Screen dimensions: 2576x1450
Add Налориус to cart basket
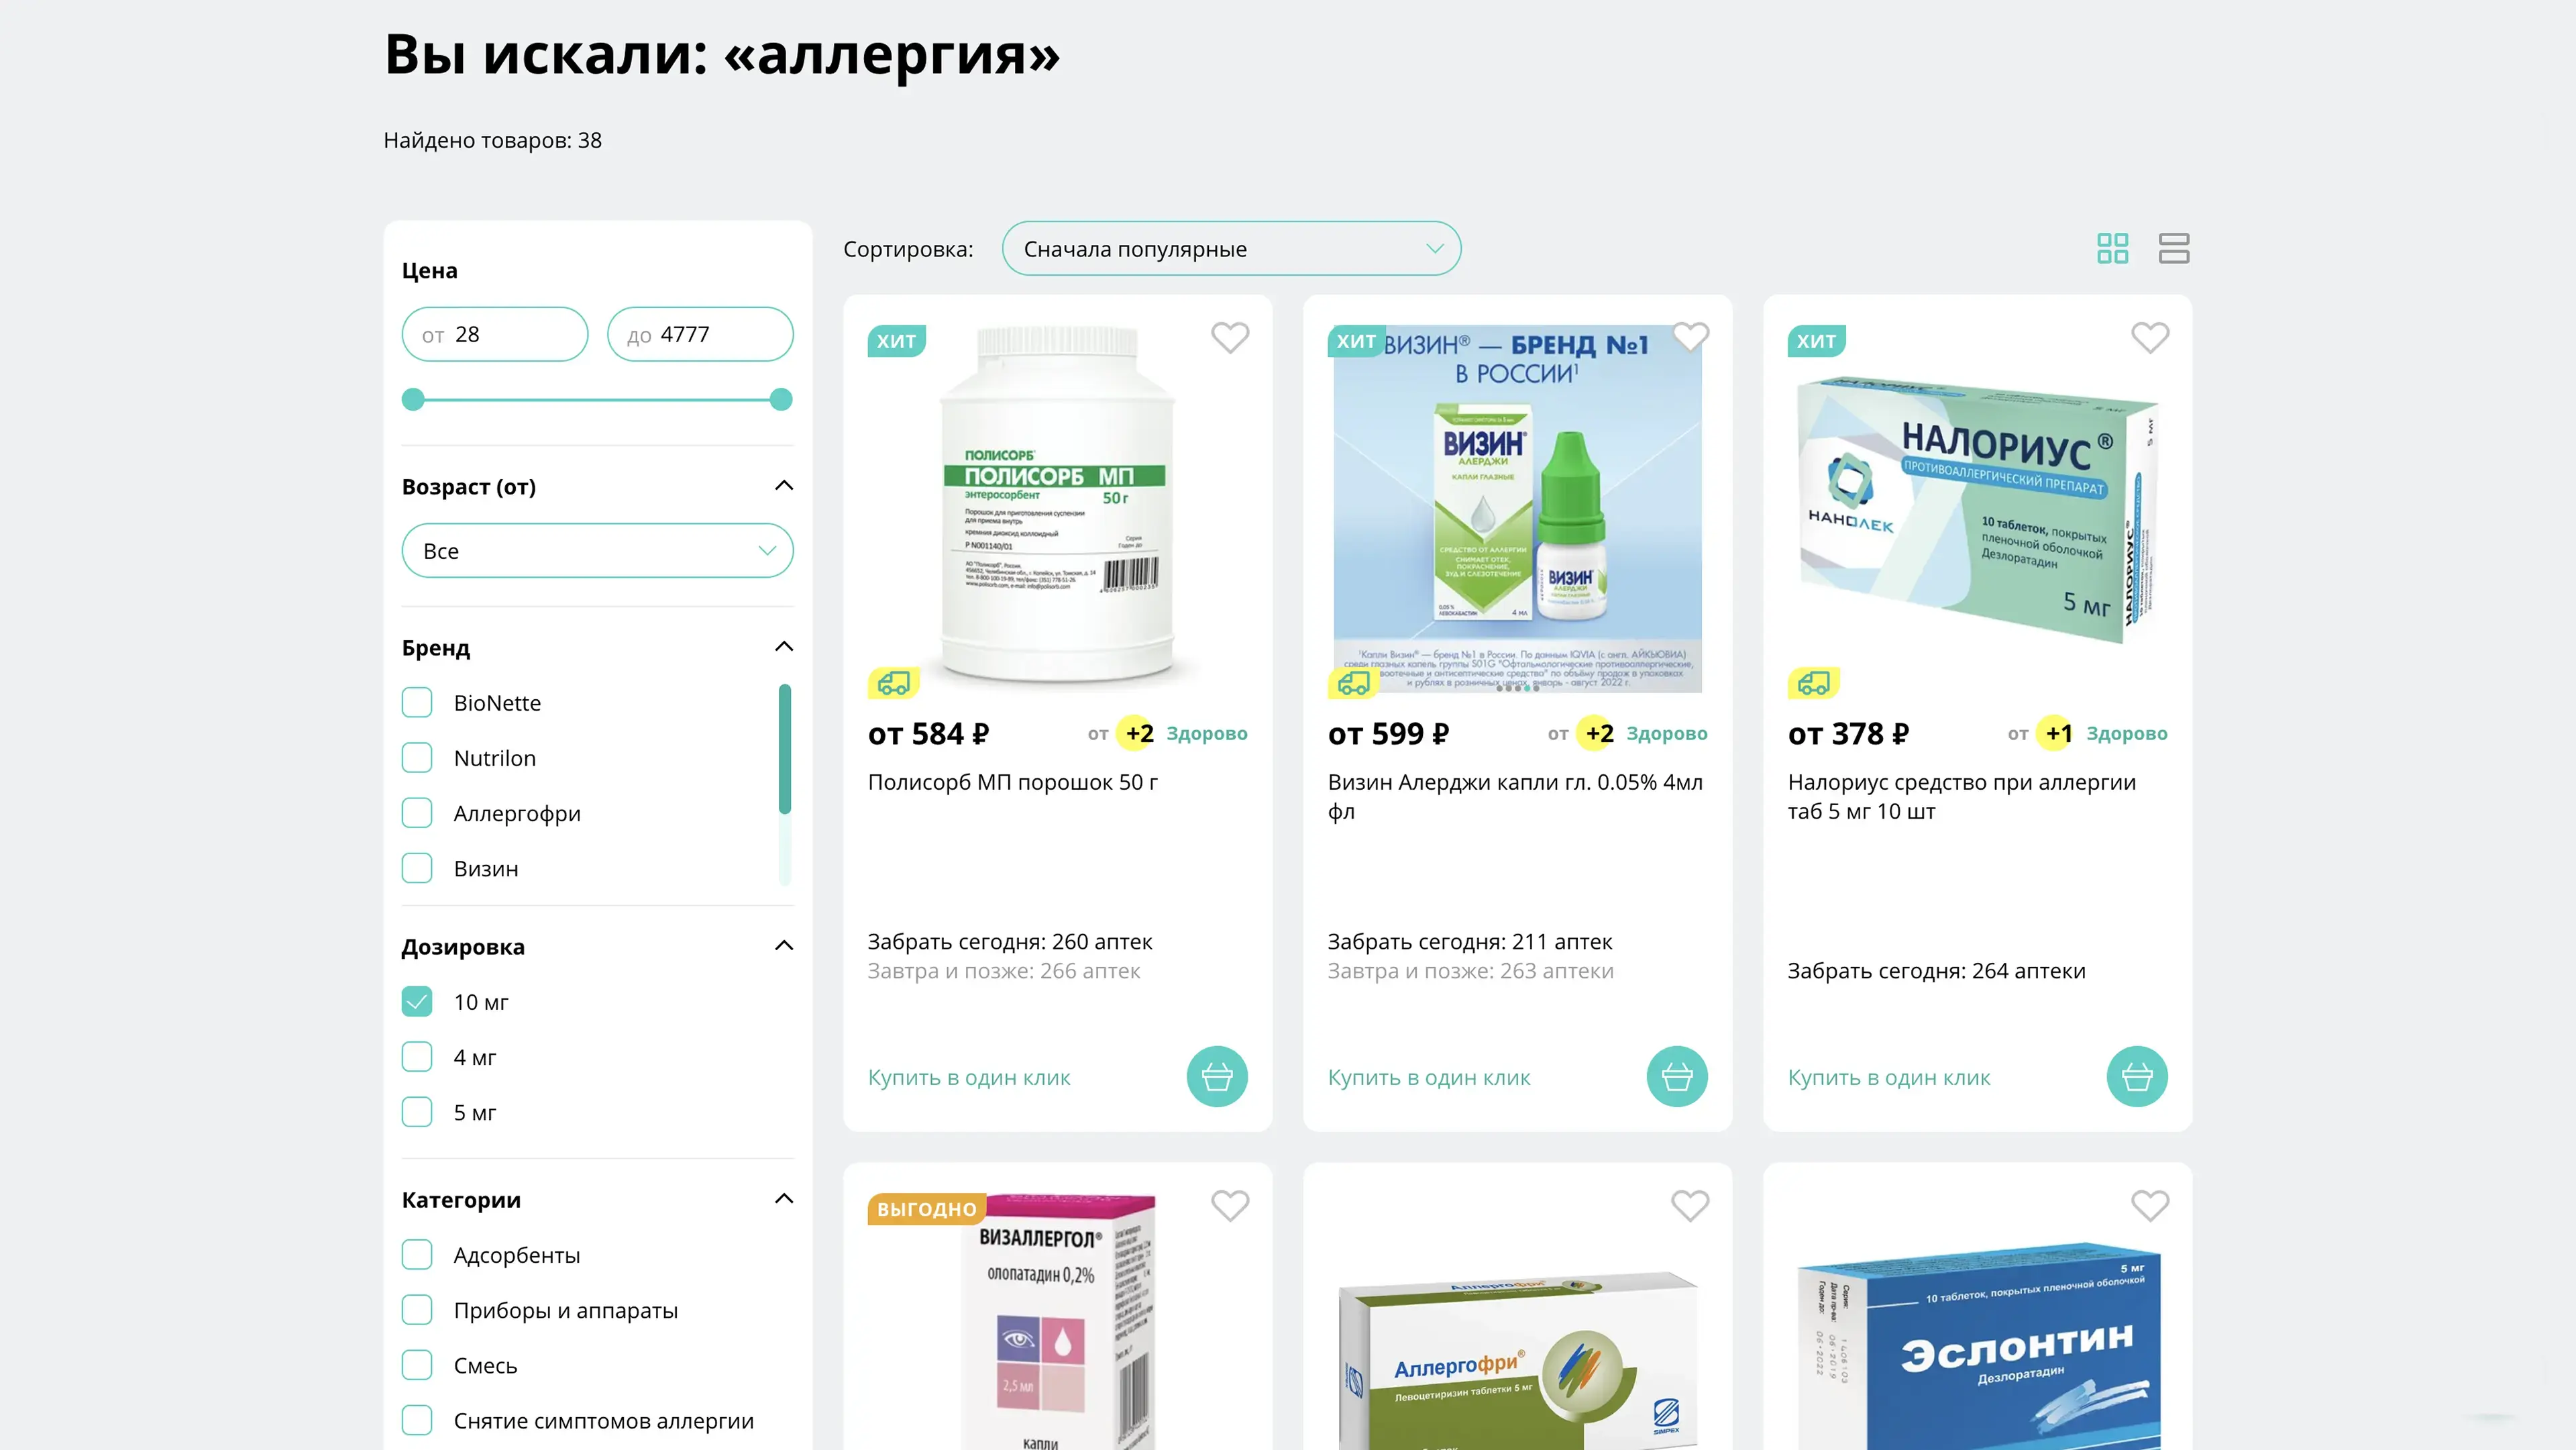tap(2137, 1076)
